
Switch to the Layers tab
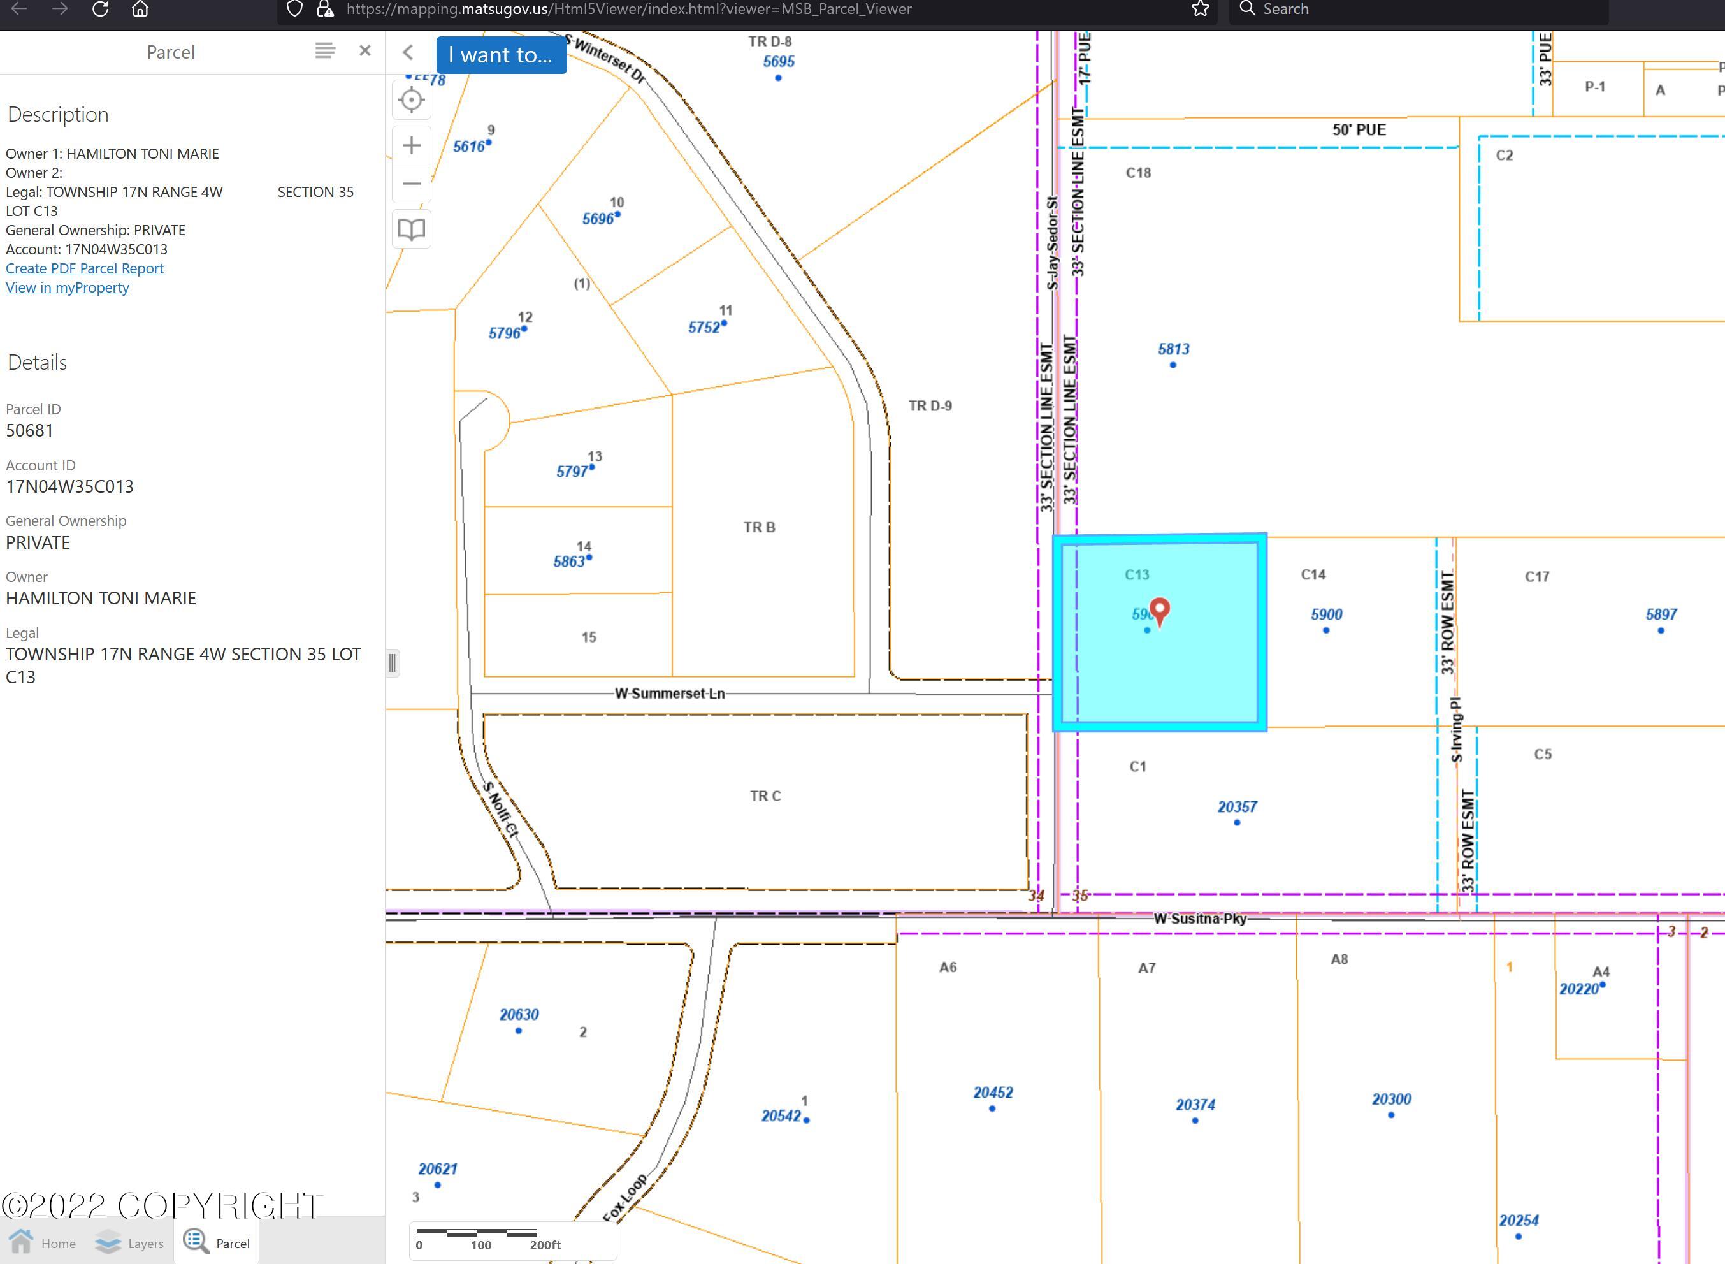129,1242
